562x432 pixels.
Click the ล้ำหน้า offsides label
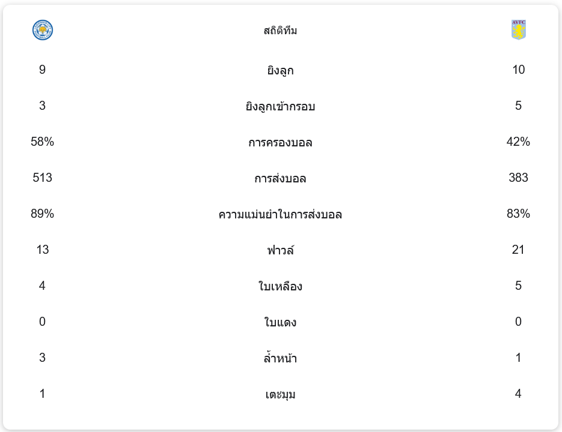[280, 359]
